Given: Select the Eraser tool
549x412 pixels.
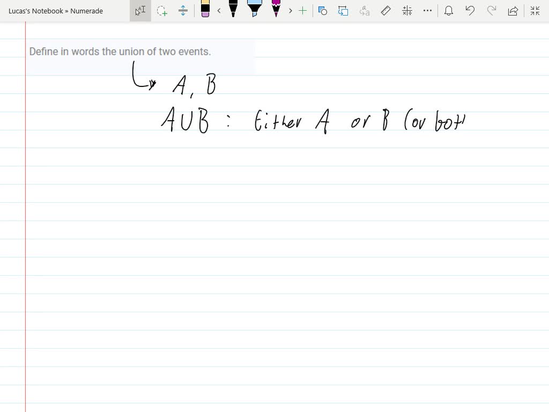Looking at the screenshot, I should [206, 10].
